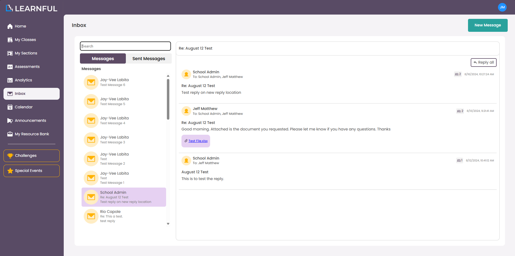This screenshot has height=256, width=515.
Task: Open the Analytics chart icon
Action: [x=10, y=80]
